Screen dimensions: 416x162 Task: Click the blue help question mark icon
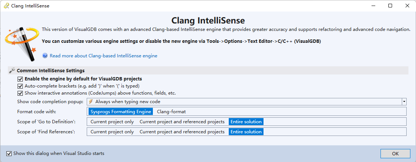(45, 56)
